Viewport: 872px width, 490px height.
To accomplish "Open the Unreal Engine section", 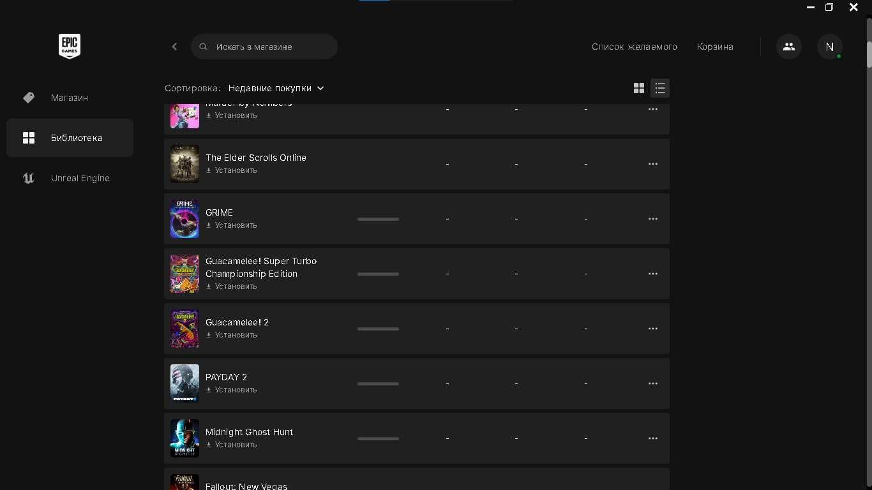I will pyautogui.click(x=70, y=178).
